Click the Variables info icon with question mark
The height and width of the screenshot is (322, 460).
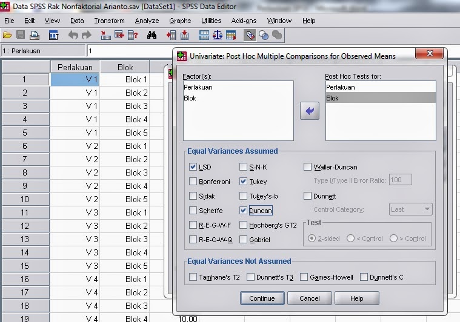(x=133, y=36)
